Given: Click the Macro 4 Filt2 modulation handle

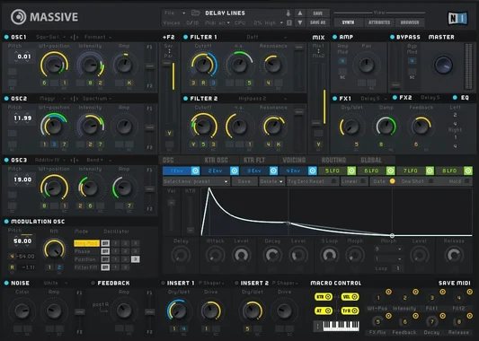Looking at the screenshot, I should [469, 292].
